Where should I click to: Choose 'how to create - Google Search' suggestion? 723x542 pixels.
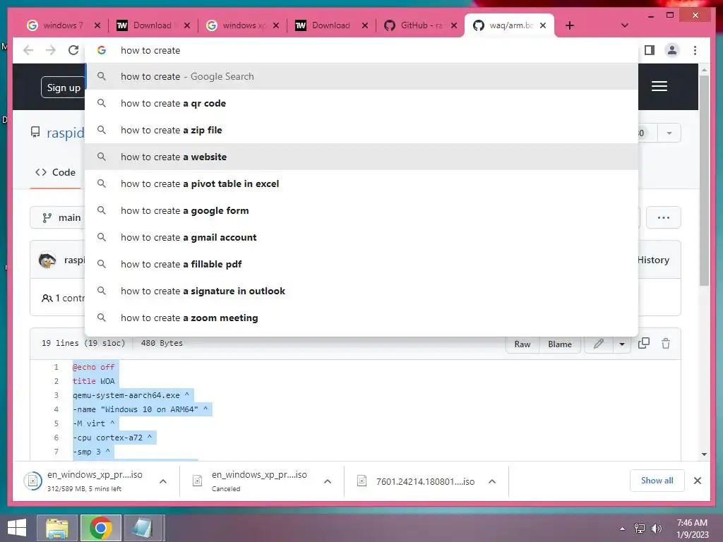tap(361, 76)
